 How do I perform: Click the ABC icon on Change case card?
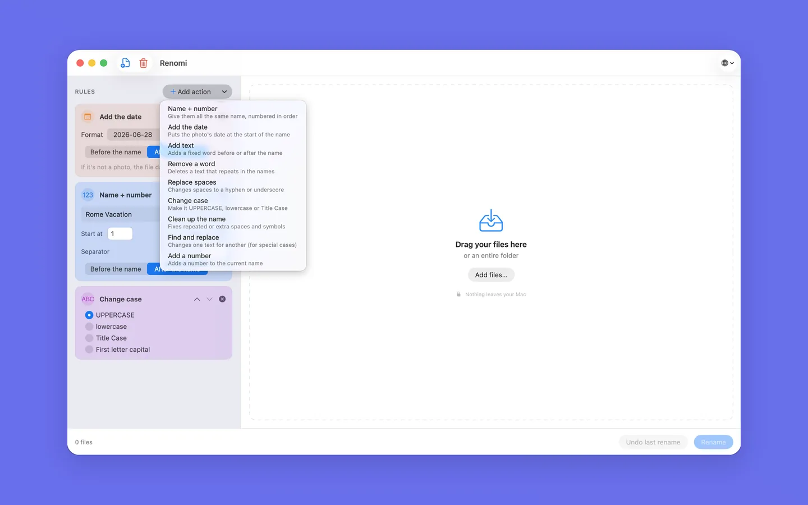coord(88,299)
